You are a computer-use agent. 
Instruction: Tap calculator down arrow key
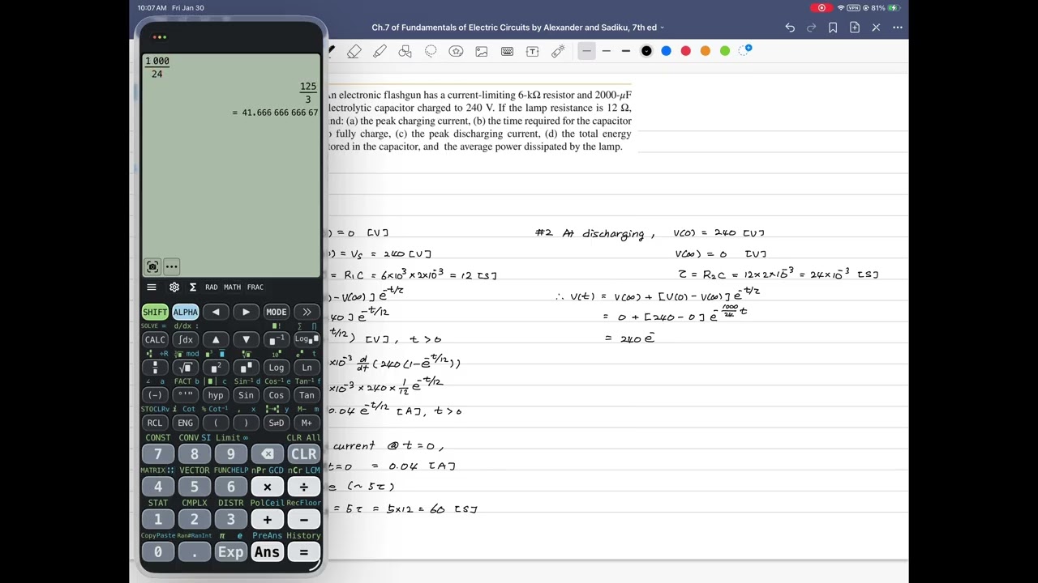(246, 339)
